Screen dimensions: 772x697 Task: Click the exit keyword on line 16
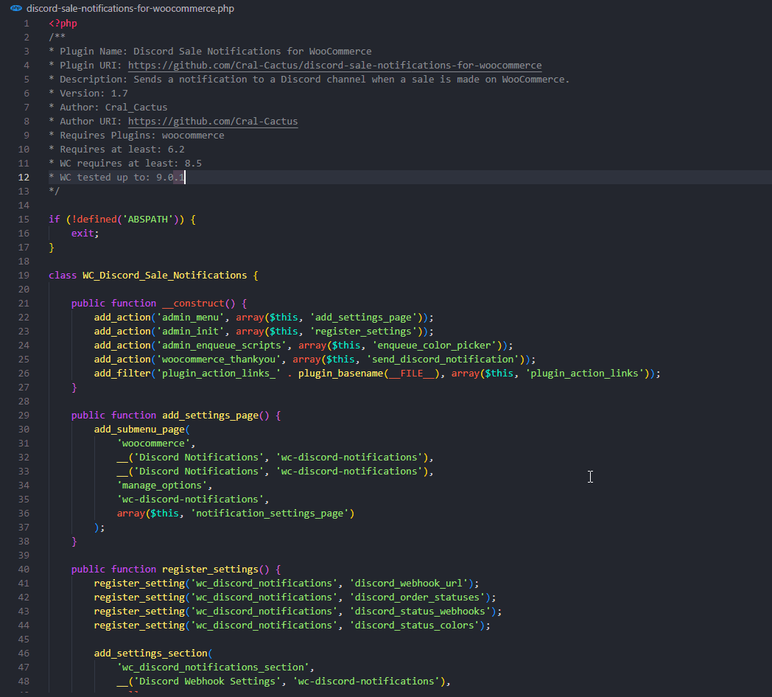click(x=83, y=234)
